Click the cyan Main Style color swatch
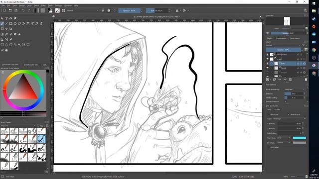 (299, 138)
